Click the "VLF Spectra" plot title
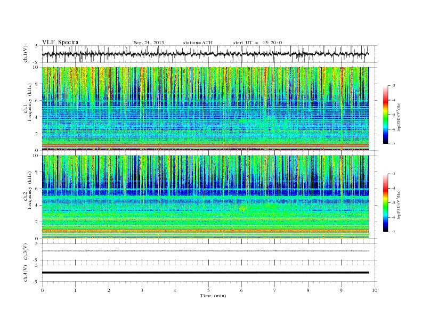Viewport: 422px width, 326px height. click(60, 42)
